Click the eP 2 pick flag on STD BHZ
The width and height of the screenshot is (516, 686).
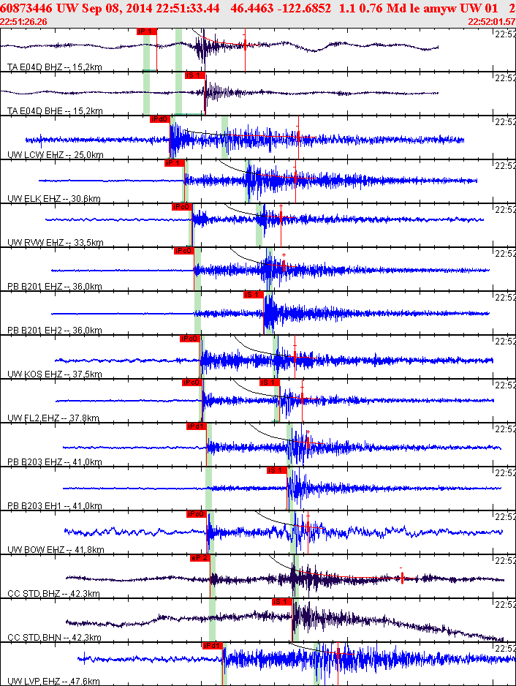click(200, 558)
